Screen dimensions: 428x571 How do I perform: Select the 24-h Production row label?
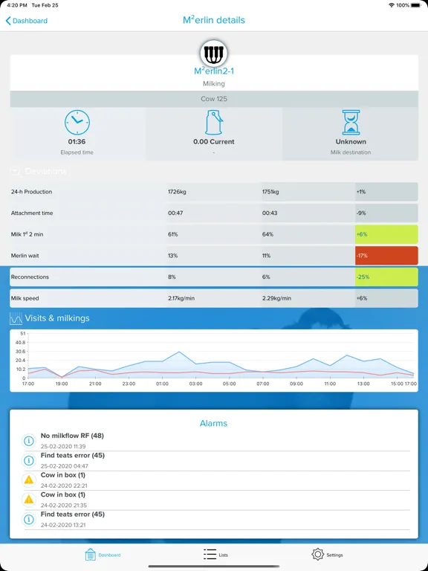pyautogui.click(x=32, y=192)
